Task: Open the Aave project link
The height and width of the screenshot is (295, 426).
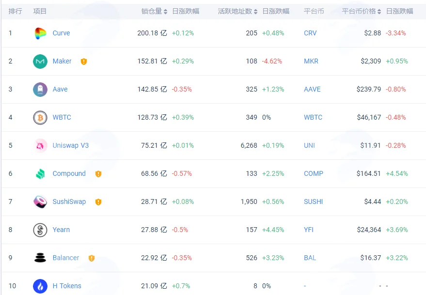Action: [60, 89]
